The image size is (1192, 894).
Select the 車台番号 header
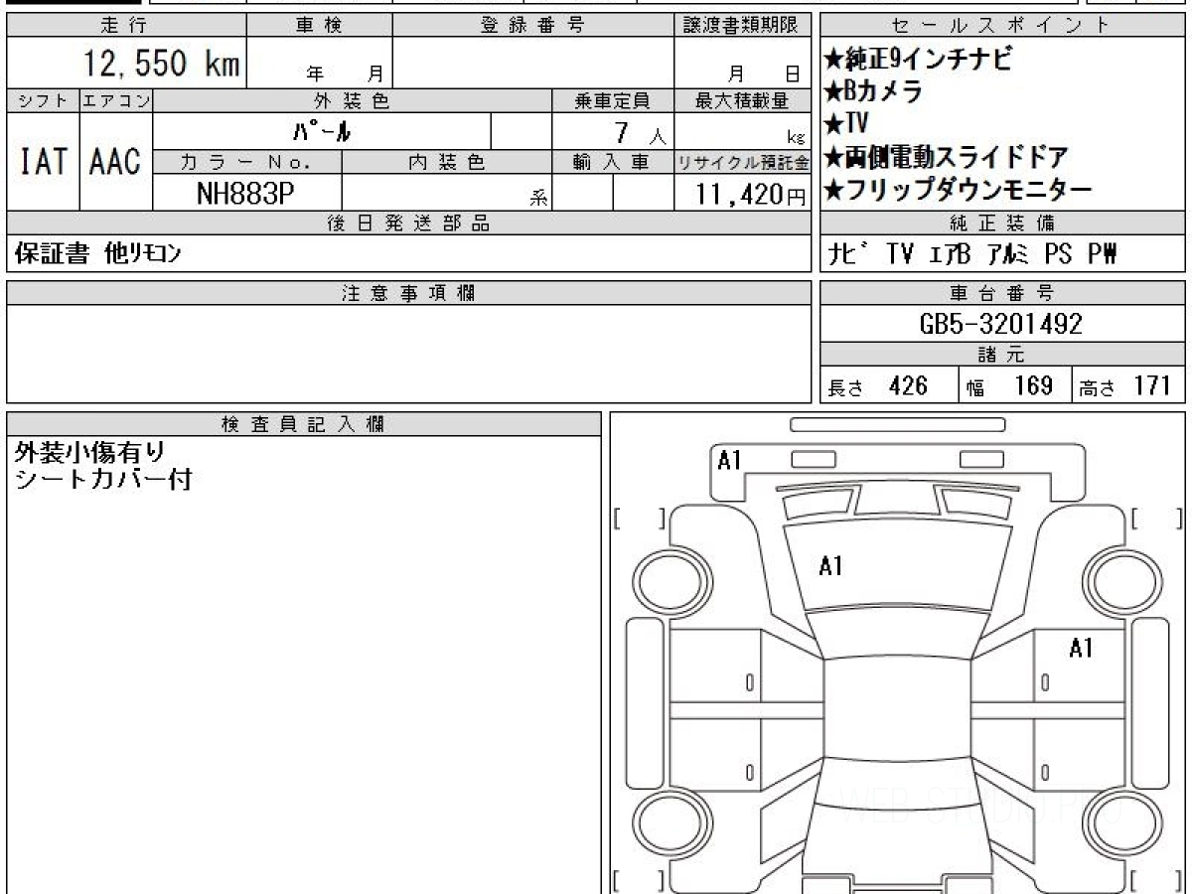coord(1001,293)
